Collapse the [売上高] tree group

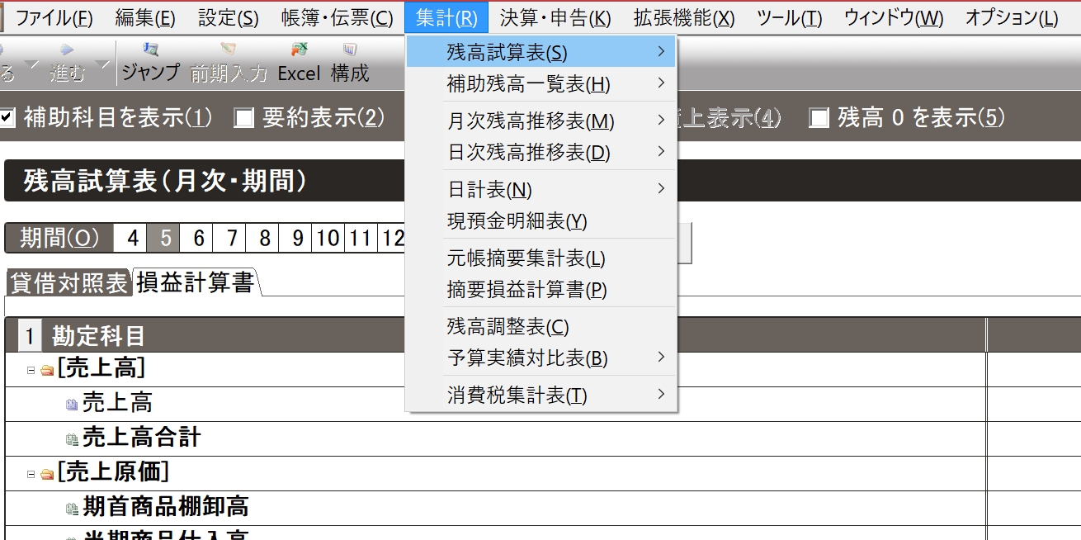(x=31, y=370)
